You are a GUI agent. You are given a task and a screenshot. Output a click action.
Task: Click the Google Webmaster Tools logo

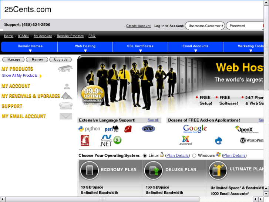pyautogui.click(x=195, y=129)
